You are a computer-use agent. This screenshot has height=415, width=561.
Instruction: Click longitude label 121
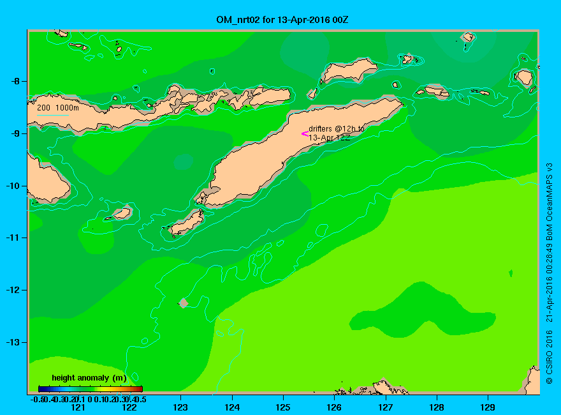tap(78, 407)
